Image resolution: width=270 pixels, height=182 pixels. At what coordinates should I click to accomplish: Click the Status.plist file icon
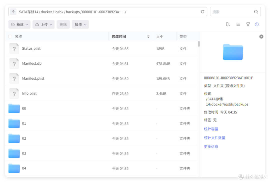pos(14,48)
